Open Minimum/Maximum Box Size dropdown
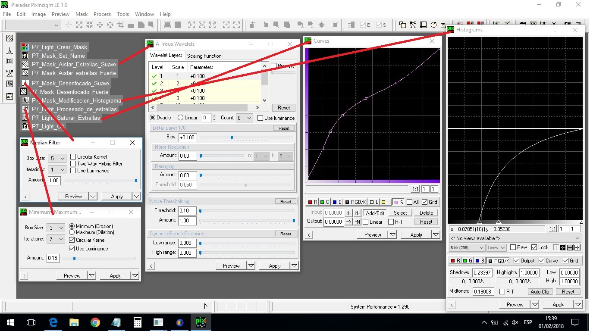The width and height of the screenshot is (590, 331). tap(56, 228)
